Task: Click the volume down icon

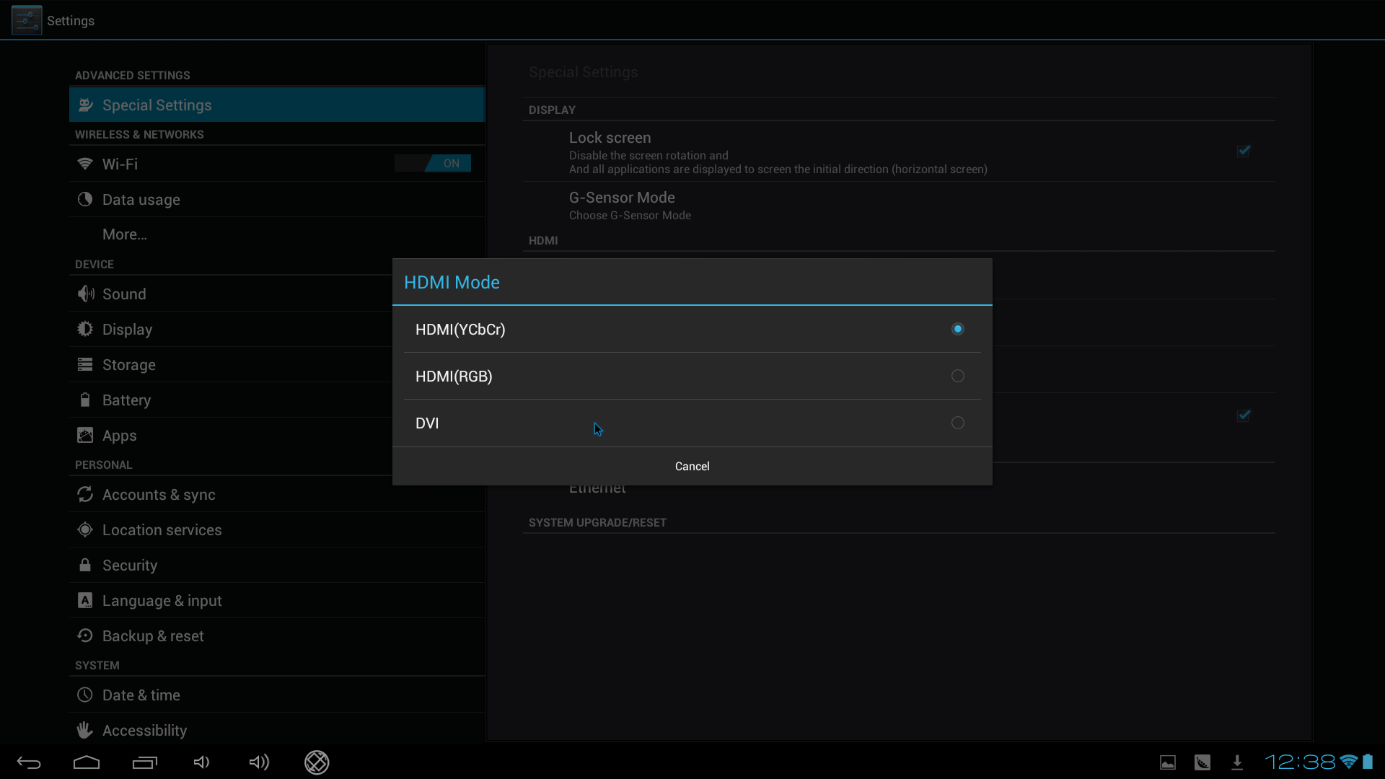Action: 201,762
